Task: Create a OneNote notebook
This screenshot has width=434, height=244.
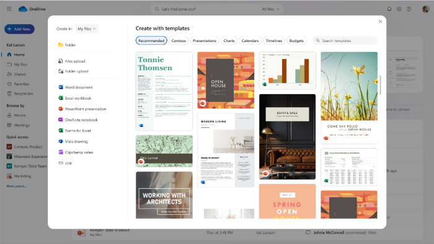Action: 78,120
